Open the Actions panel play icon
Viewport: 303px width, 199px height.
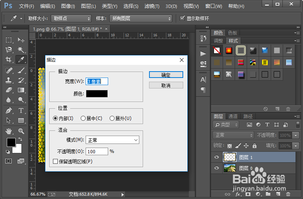(203, 54)
